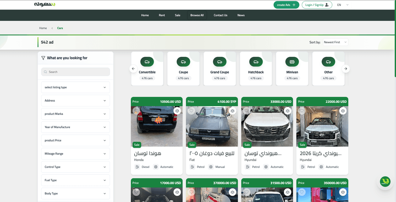Click the Cars breadcrumb

pyautogui.click(x=60, y=28)
